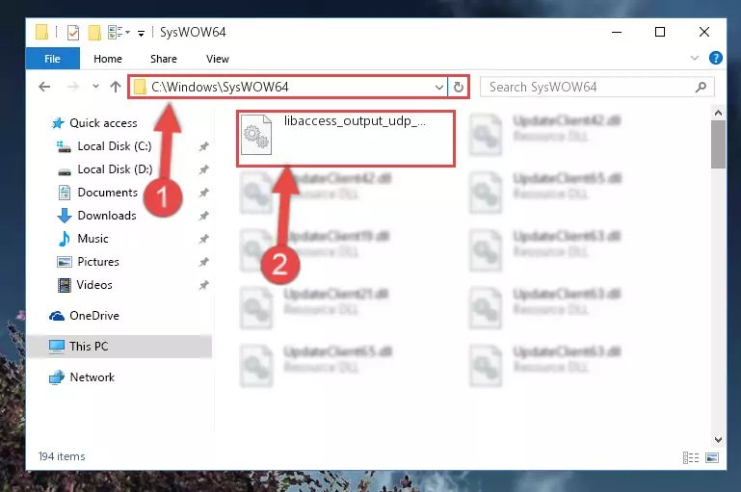Switch to Details view in the status bar
The height and width of the screenshot is (492, 741).
point(691,457)
